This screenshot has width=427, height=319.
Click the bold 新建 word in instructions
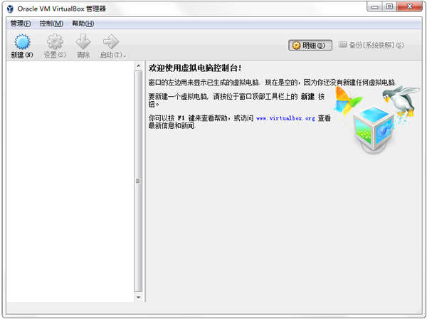(307, 96)
